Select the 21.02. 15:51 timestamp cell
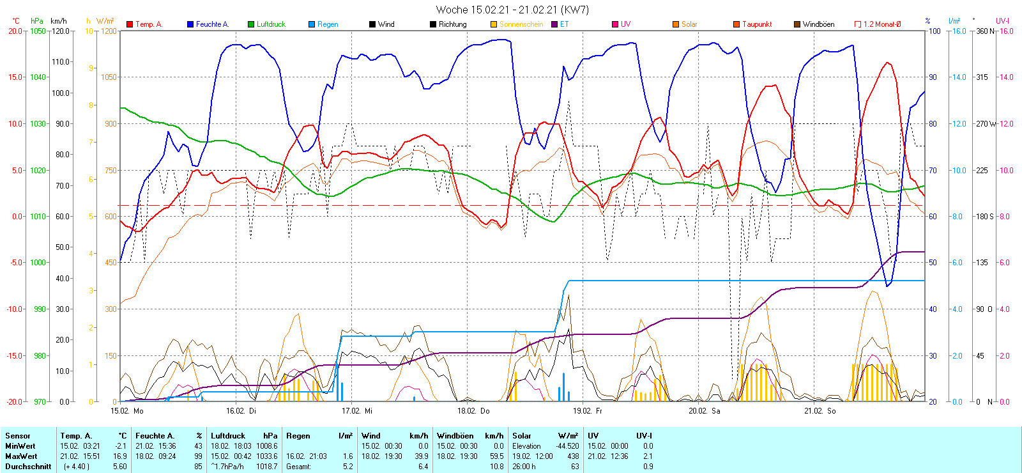1022x473 pixels. click(80, 456)
